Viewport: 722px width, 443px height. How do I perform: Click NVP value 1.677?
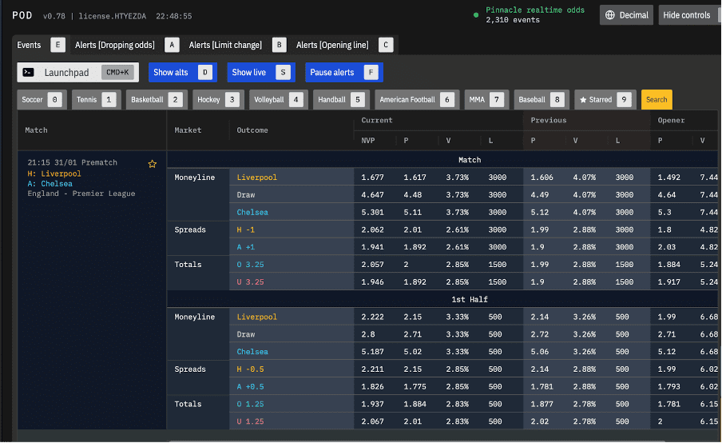tap(372, 178)
